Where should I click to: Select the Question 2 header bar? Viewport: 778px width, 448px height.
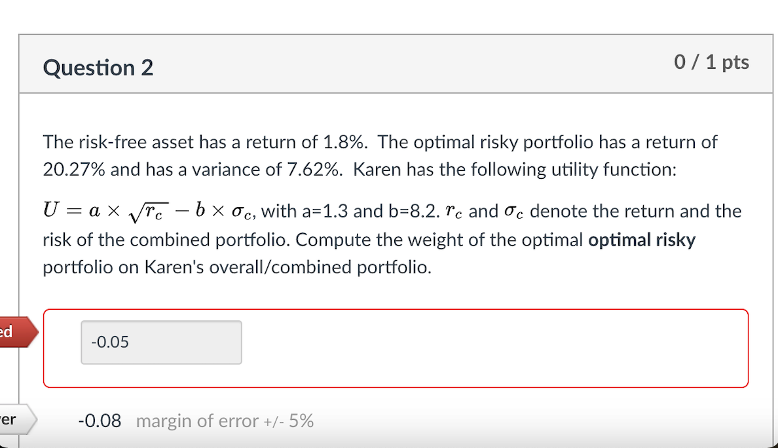(393, 64)
